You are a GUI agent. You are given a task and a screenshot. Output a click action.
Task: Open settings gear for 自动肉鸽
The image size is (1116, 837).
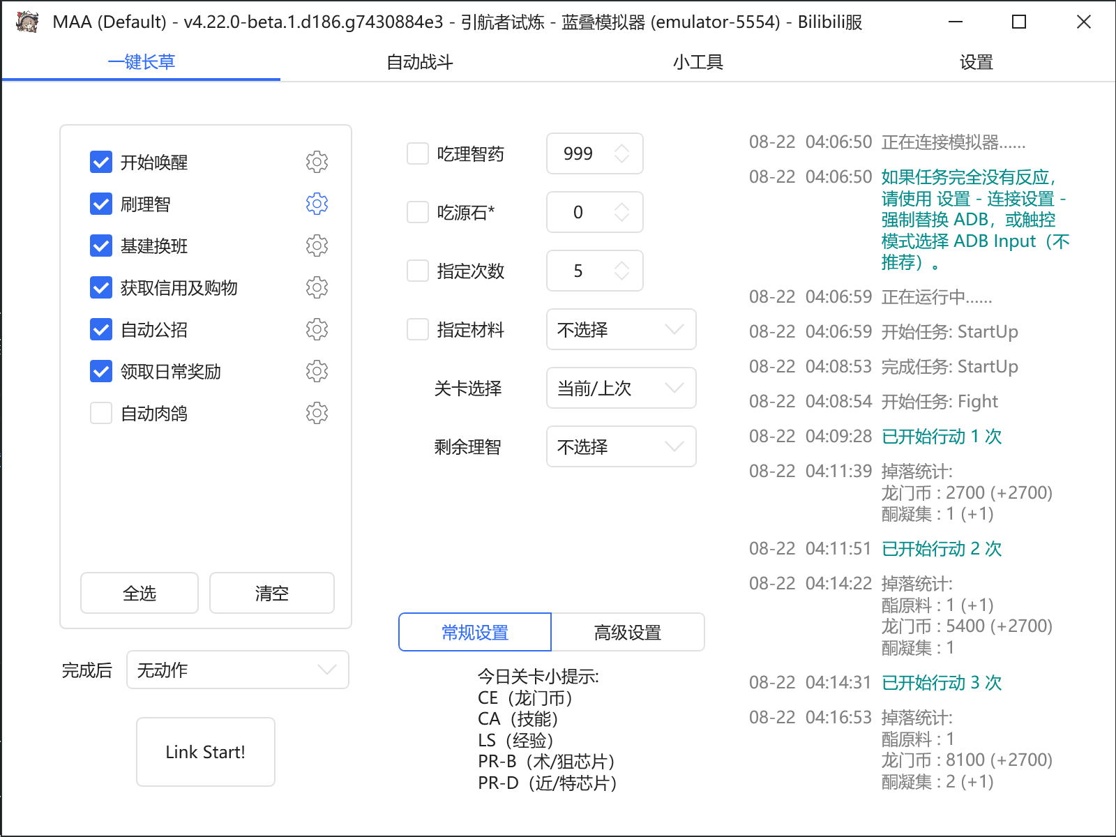tap(317, 413)
